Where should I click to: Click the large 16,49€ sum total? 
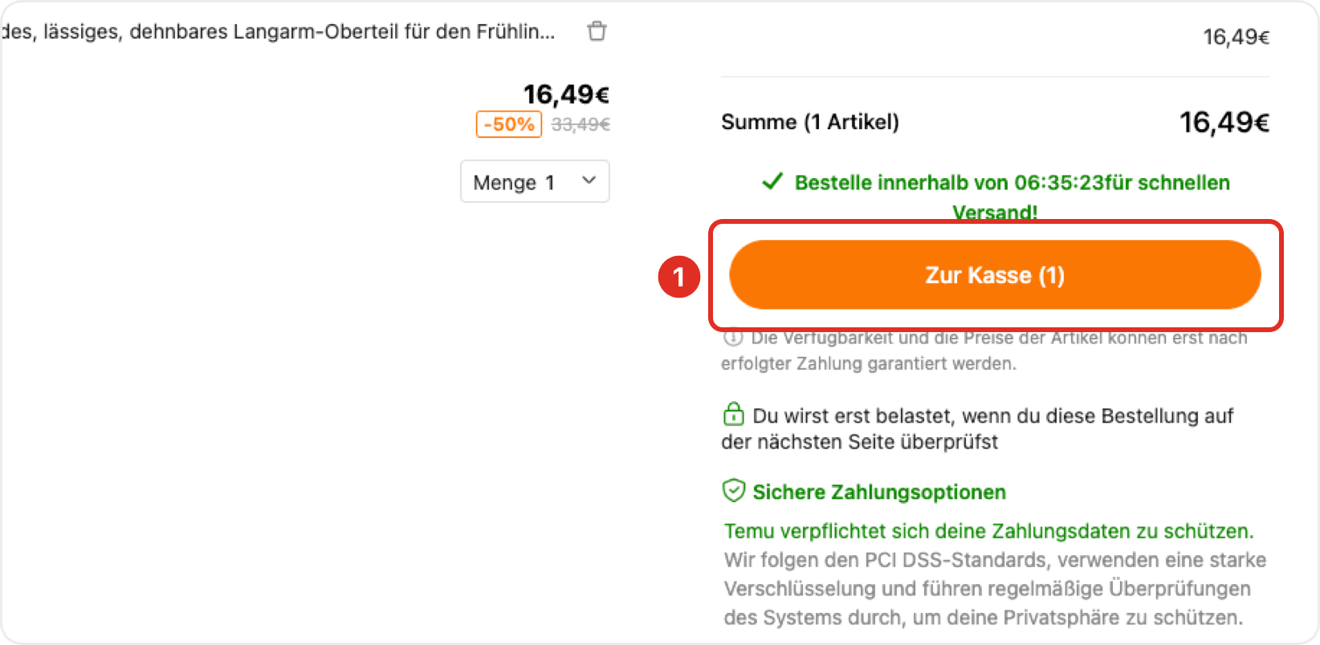pos(1224,123)
